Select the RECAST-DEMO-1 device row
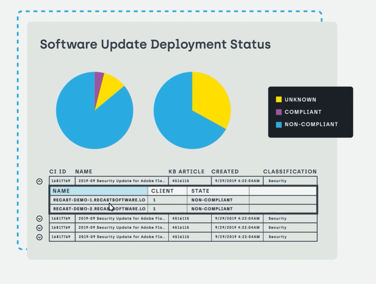 (x=99, y=200)
